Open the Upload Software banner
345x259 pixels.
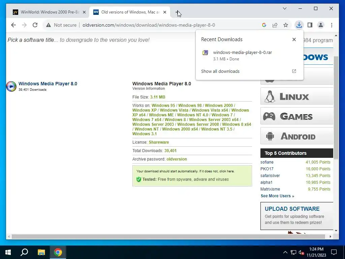point(297,216)
